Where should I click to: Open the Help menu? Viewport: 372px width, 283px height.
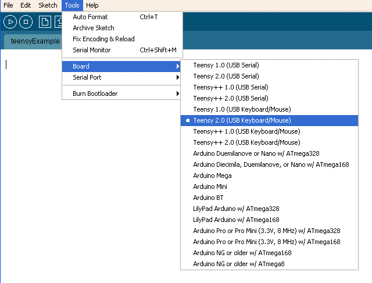pos(92,5)
